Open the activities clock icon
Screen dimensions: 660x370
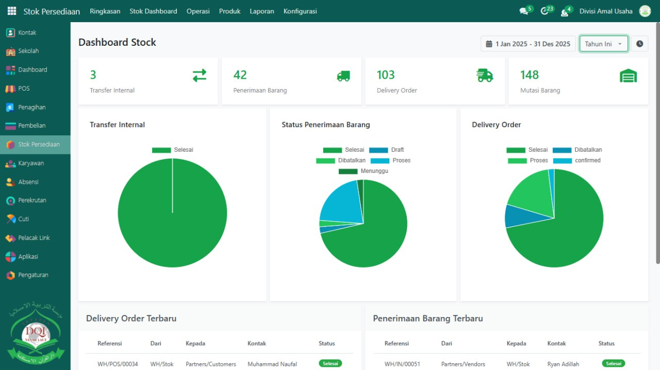[x=544, y=11]
